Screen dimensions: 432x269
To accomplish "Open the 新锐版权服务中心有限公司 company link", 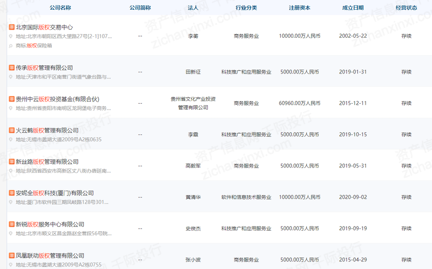I will click(50, 224).
